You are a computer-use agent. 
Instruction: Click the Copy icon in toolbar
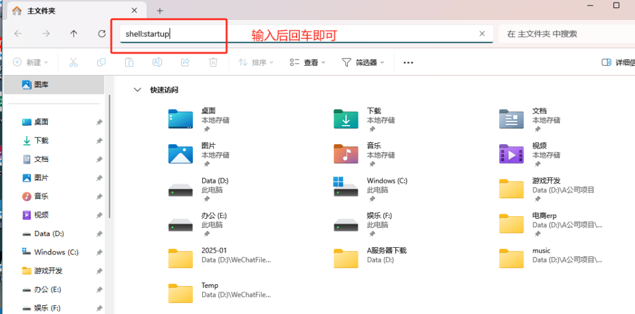(101, 63)
